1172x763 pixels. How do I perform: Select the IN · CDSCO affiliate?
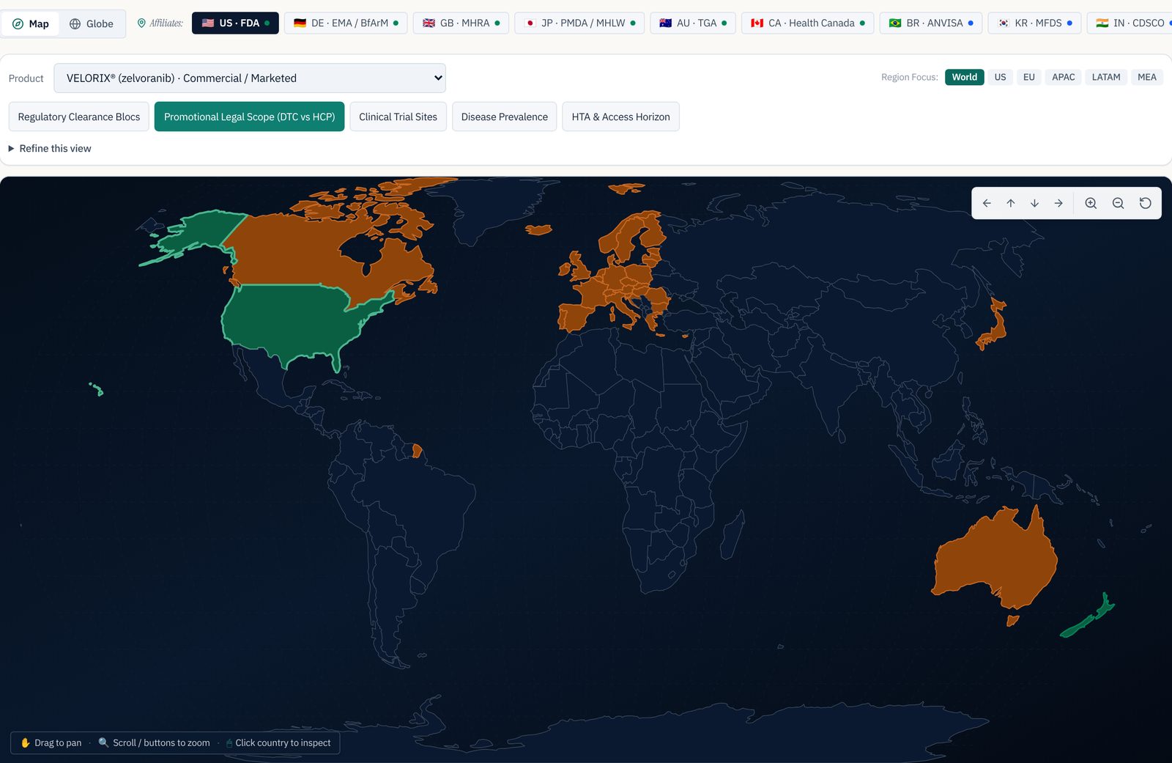pyautogui.click(x=1131, y=23)
